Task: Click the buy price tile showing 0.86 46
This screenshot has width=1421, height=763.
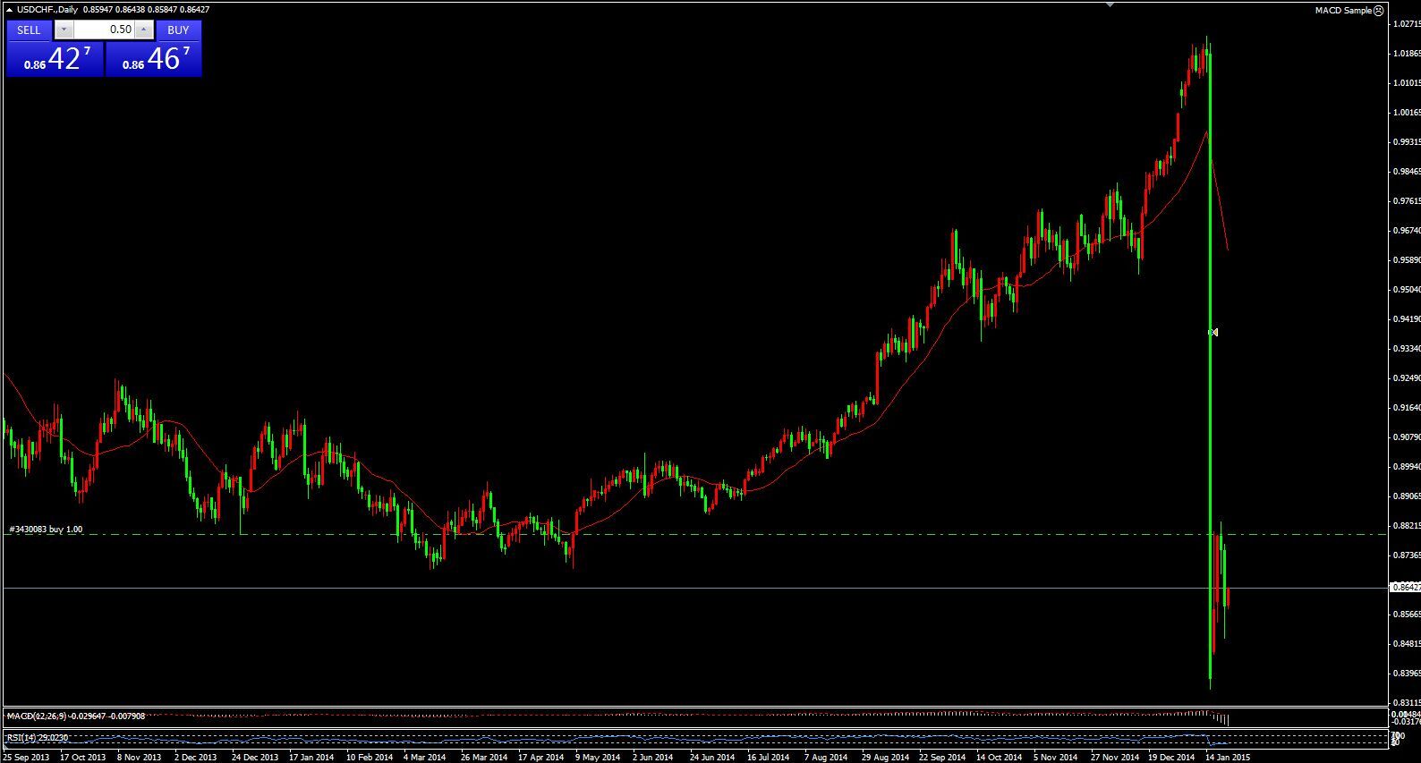Action: click(x=153, y=59)
